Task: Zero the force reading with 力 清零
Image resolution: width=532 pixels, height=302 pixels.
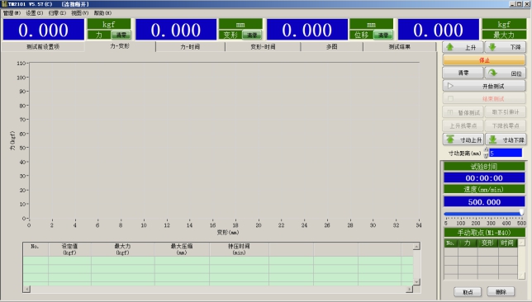Action: (121, 35)
